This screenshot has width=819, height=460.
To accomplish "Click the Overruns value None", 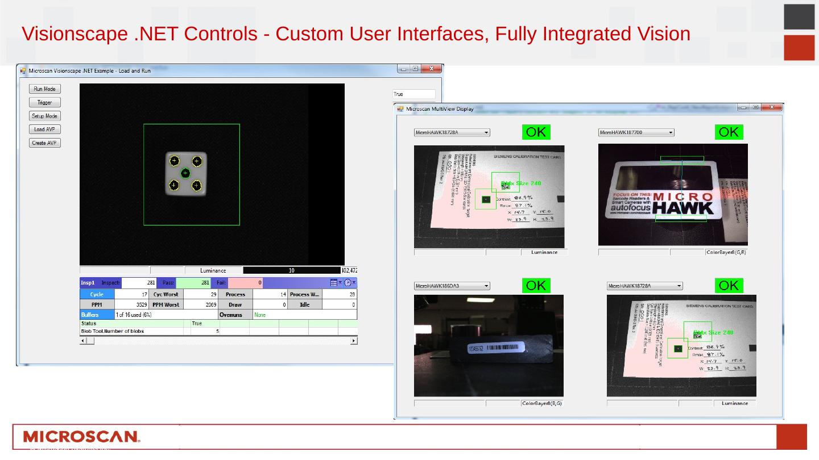I will [x=260, y=315].
